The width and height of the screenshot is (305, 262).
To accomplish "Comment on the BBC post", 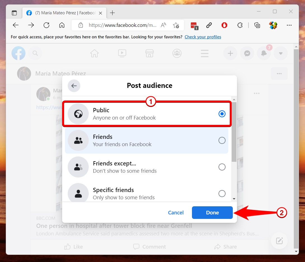I will (149, 247).
